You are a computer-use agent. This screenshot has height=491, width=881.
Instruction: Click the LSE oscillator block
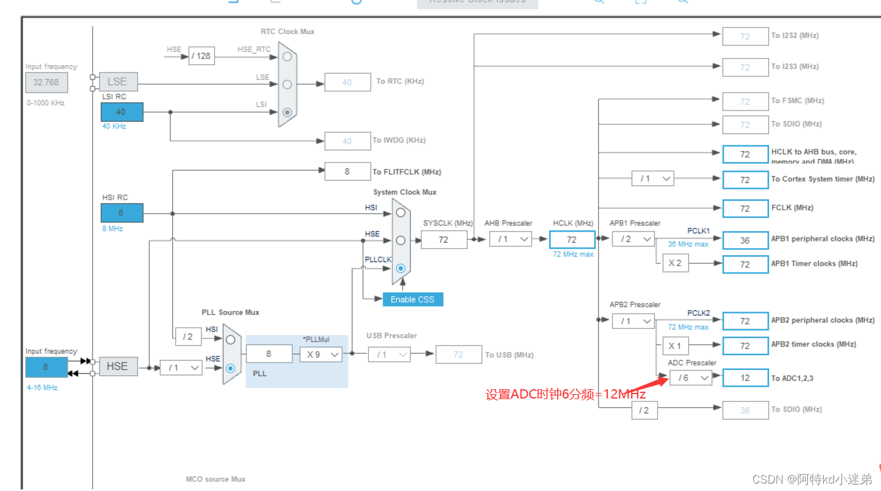[118, 81]
